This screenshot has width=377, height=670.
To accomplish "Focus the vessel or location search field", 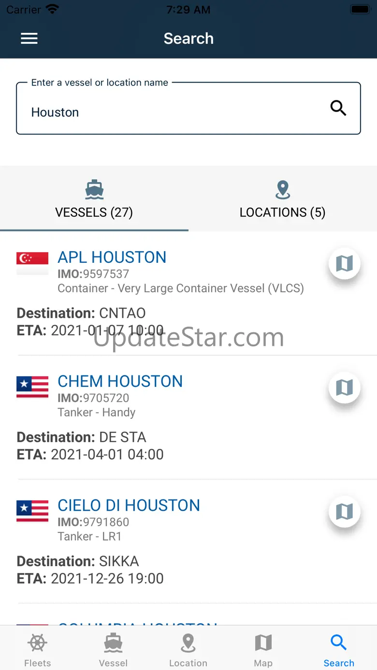I will [169, 113].
